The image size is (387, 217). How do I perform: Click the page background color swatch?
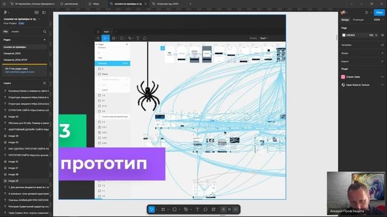343,35
